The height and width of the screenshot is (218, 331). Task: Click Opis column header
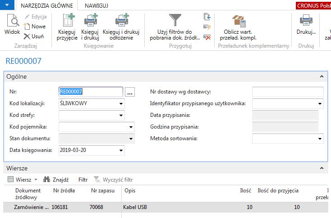pyautogui.click(x=130, y=191)
